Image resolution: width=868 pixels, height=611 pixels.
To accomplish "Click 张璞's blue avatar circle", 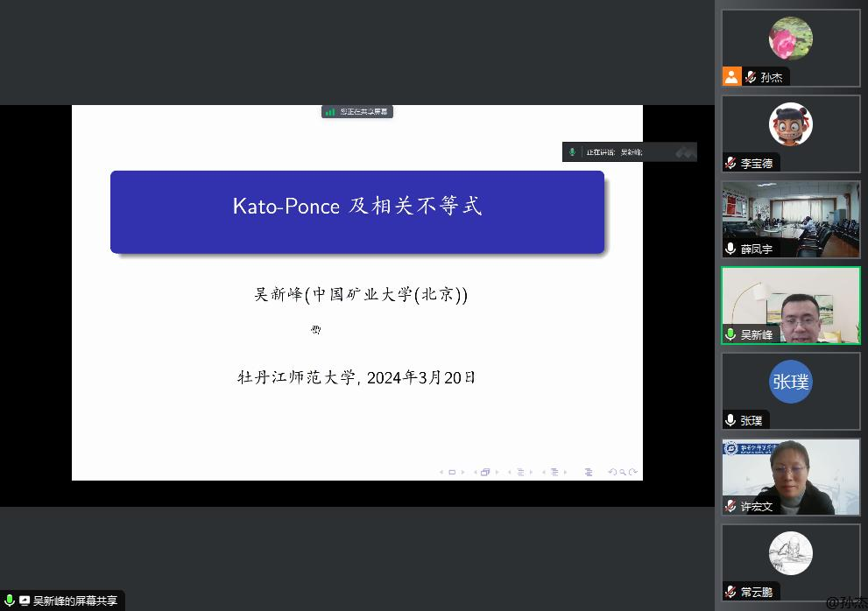I will 790,382.
